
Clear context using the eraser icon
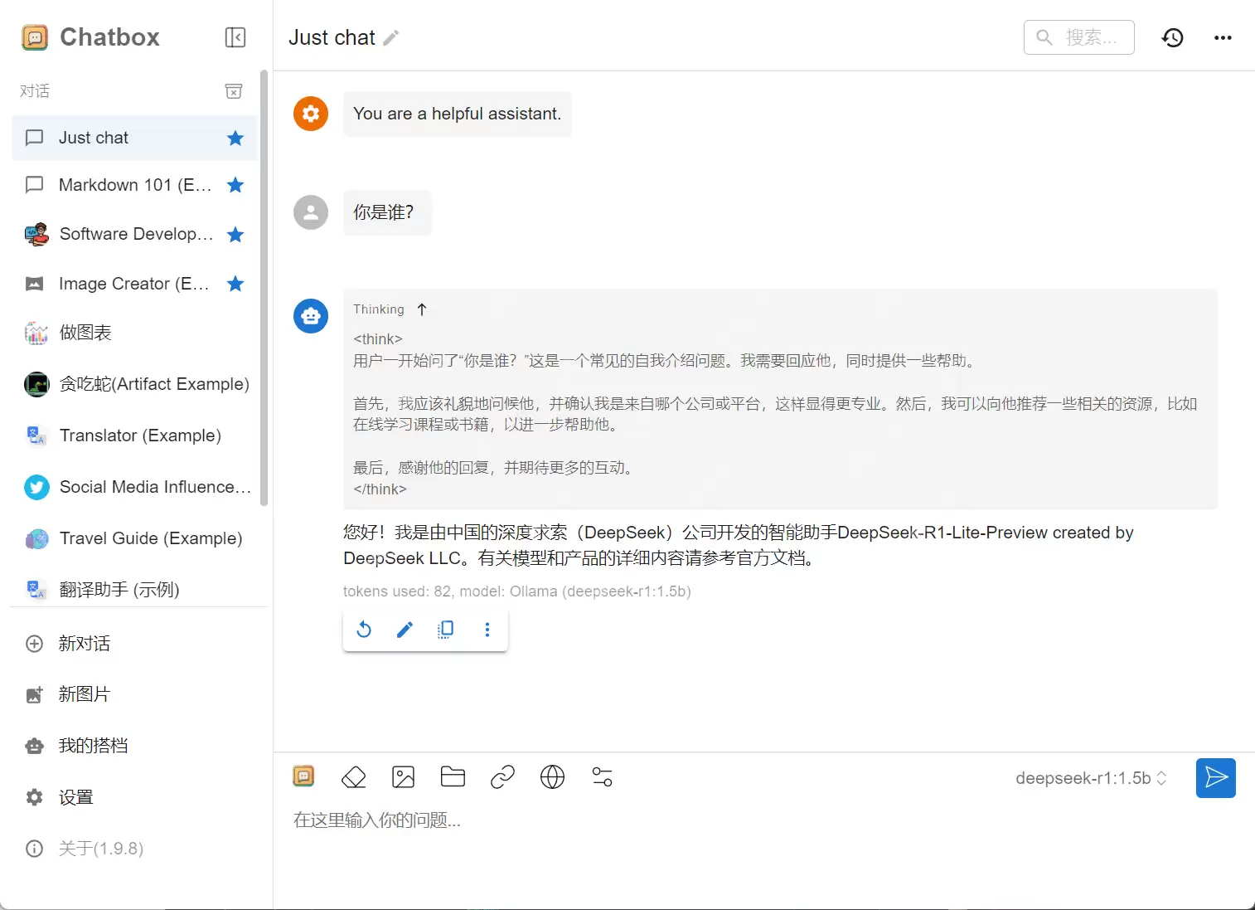coord(353,777)
